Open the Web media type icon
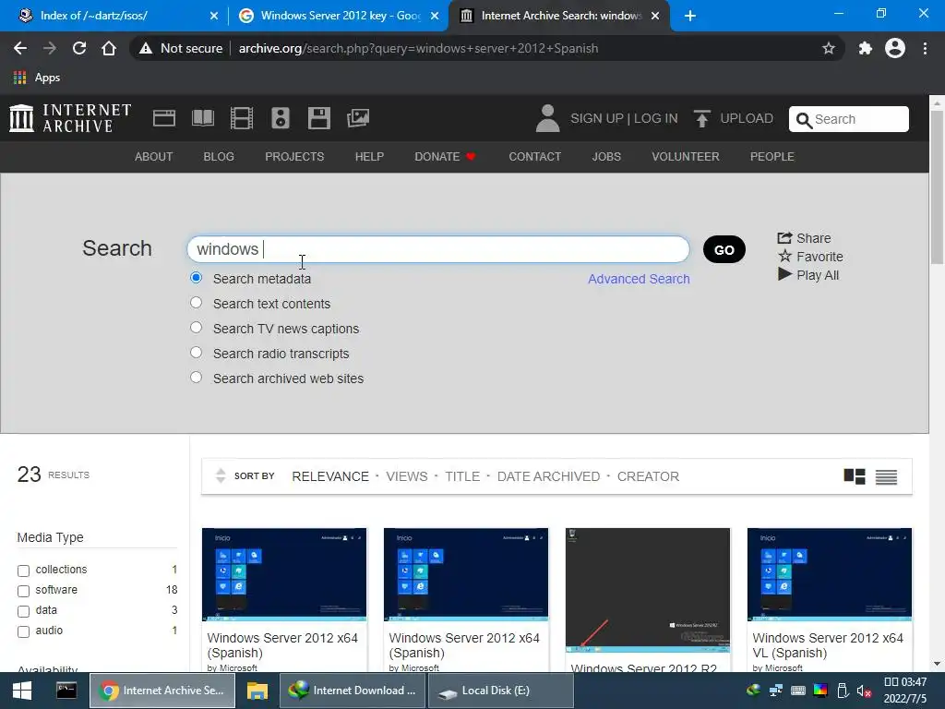 pyautogui.click(x=164, y=118)
